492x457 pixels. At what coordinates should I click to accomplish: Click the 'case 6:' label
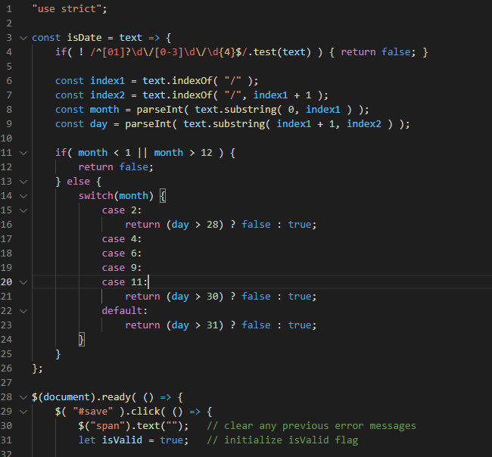pos(122,253)
